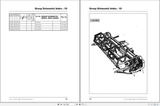Screen dimensions: 160x106
Task: Click the greyed-out icon right of copy pages
Action: pos(86,104)
